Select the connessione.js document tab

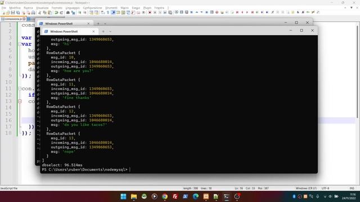13,19
